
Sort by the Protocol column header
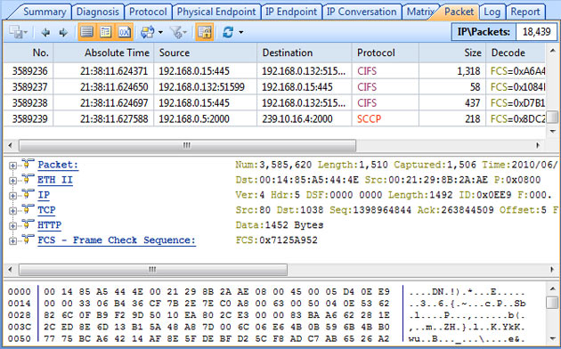[386, 53]
